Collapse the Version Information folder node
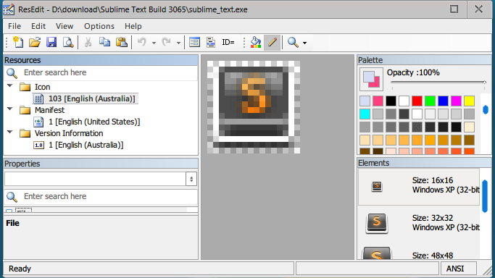Screen dimensions: 495x278 [x=10, y=132]
